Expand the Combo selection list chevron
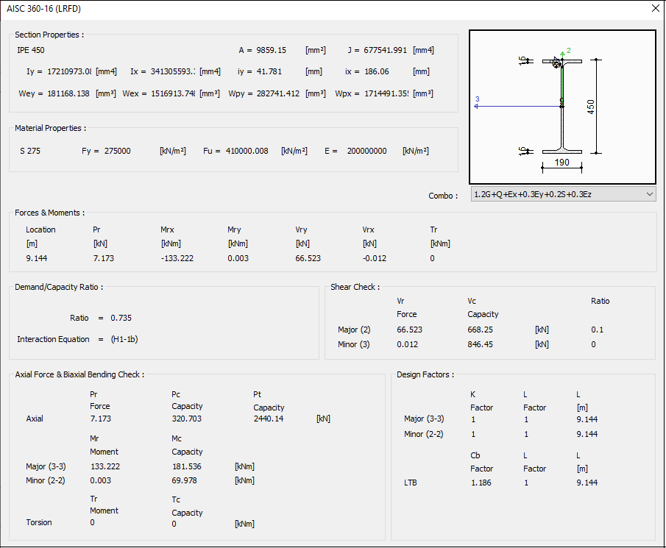Viewport: 666px width, 548px height. 649,195
